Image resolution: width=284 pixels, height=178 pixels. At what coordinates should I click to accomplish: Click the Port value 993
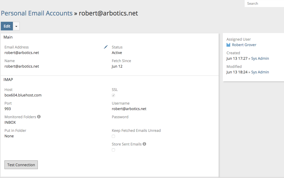(8, 109)
